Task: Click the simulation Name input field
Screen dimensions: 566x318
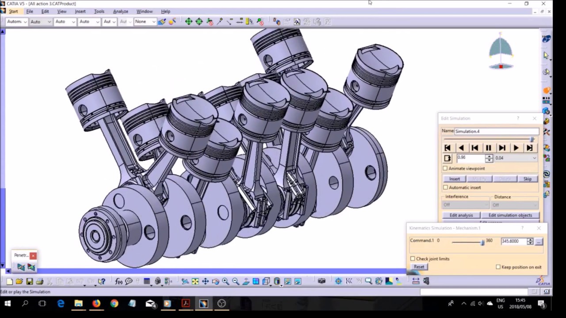Action: [x=497, y=131]
